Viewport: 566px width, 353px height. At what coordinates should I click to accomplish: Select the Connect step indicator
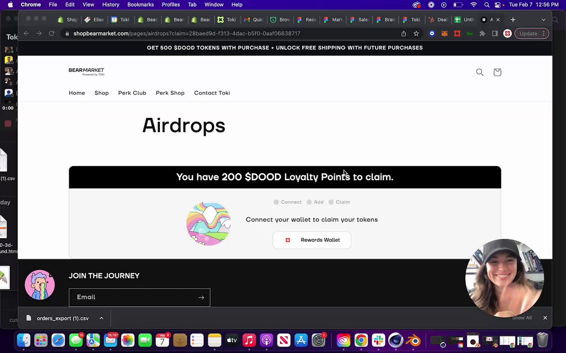coord(287,202)
